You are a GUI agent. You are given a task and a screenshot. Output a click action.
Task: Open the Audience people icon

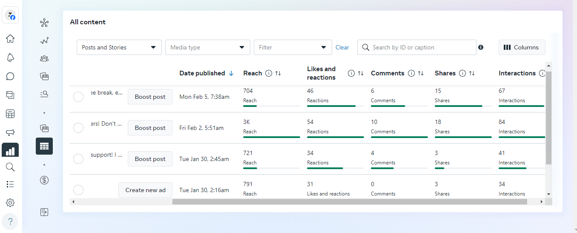click(44, 58)
